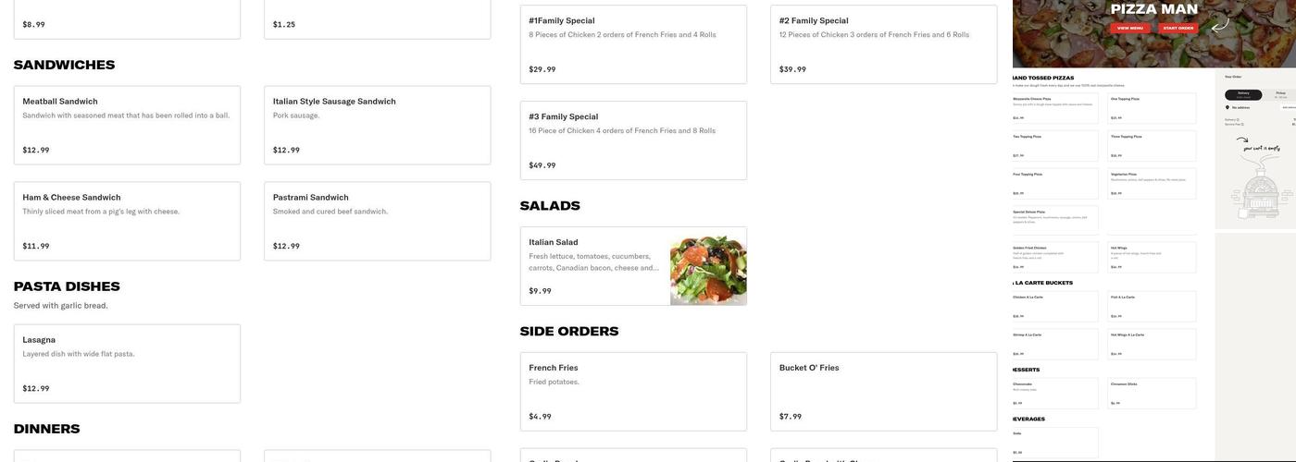Select the Vegetarian Pizza card in preview

coord(1153,183)
